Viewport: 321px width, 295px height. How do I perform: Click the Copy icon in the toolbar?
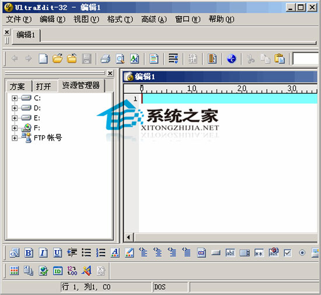click(x=266, y=59)
